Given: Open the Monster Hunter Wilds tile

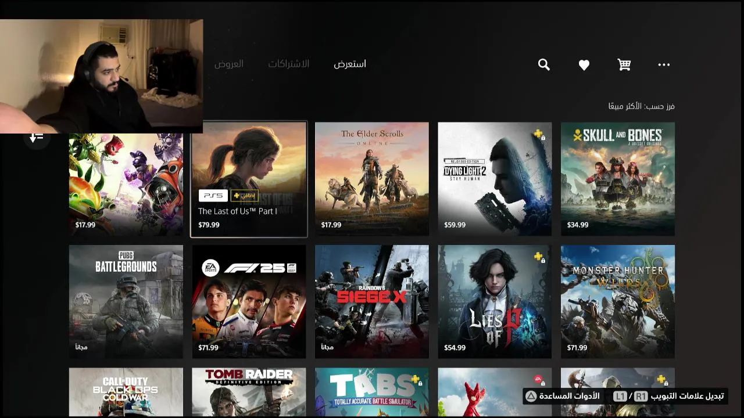Looking at the screenshot, I should [618, 302].
